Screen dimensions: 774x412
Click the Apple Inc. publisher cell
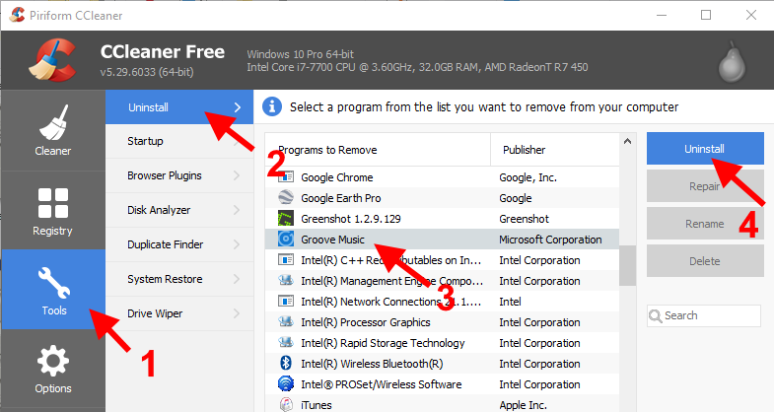pyautogui.click(x=523, y=405)
